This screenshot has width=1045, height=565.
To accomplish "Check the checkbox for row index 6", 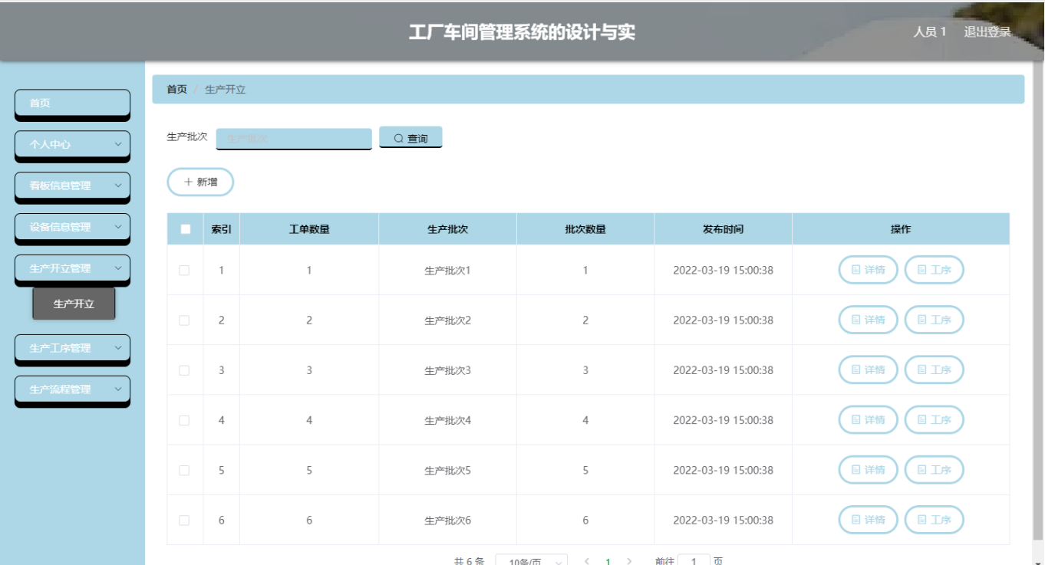I will pos(184,520).
